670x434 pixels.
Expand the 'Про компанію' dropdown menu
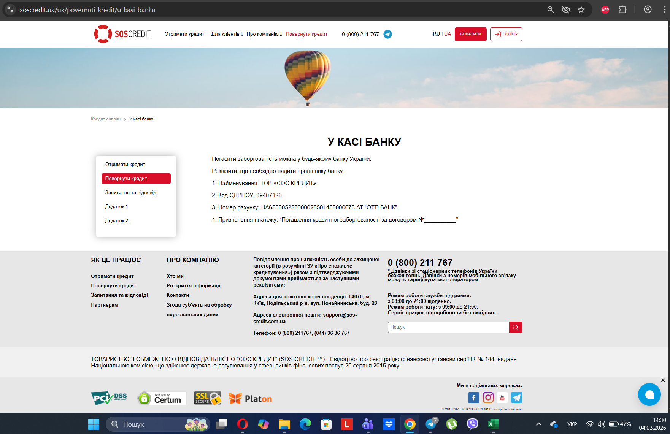pos(265,34)
